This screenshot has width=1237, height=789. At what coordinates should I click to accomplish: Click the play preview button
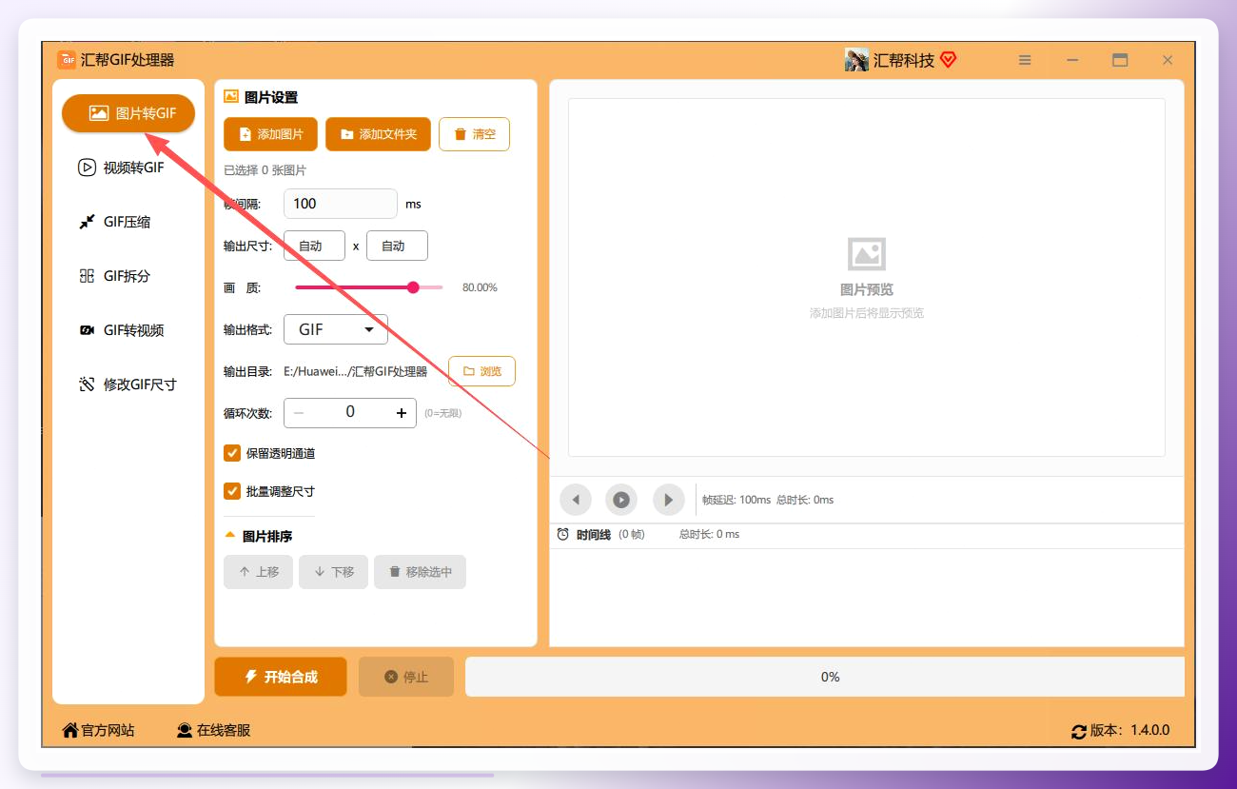[621, 500]
